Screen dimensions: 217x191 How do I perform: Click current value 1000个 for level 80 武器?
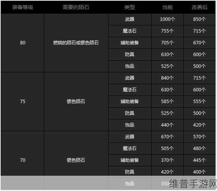[x=167, y=19]
